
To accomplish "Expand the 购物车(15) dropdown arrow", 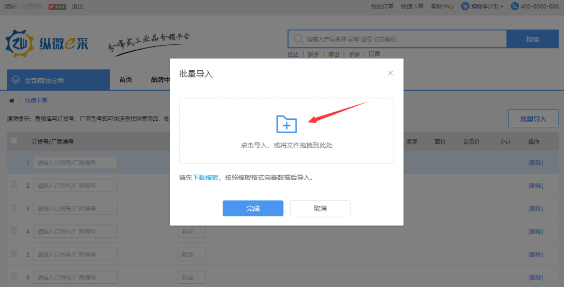I will tap(501, 7).
